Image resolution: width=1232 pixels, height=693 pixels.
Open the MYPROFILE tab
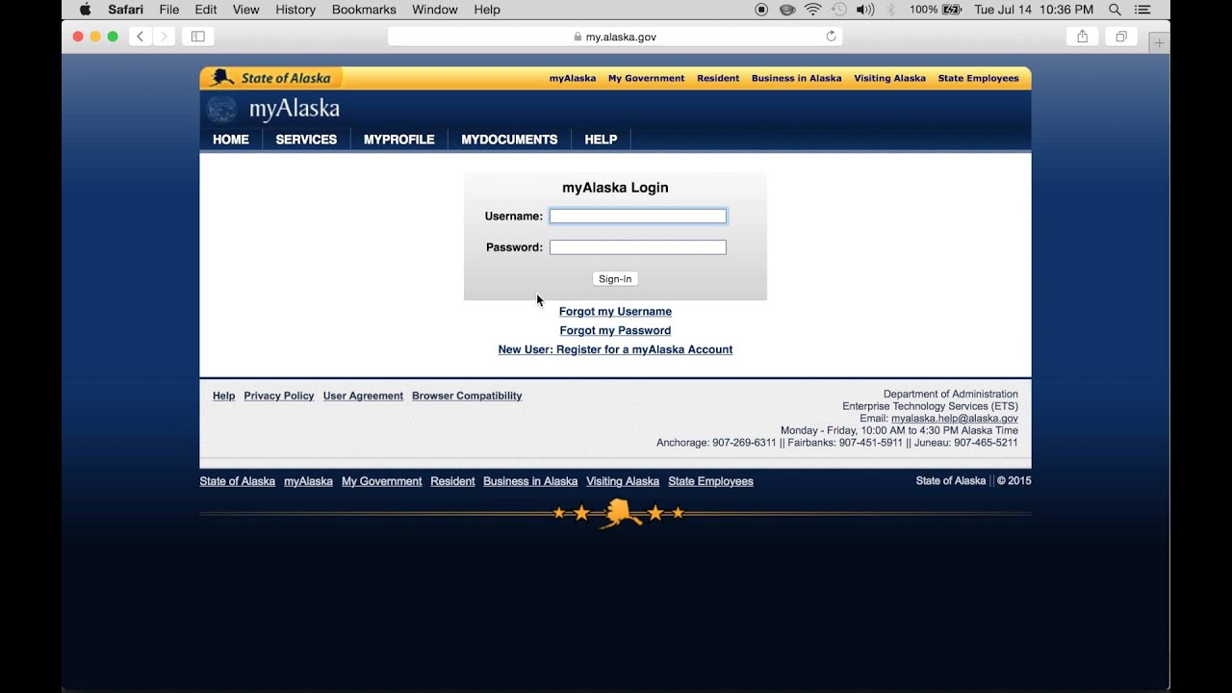coord(399,140)
